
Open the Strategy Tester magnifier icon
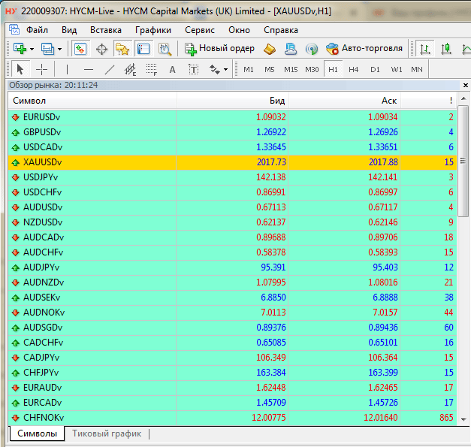(x=165, y=50)
